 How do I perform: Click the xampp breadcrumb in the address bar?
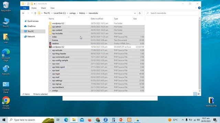pos(73,13)
